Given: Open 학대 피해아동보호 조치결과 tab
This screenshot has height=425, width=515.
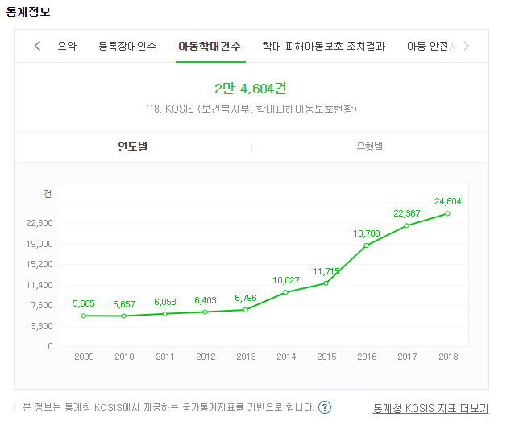Looking at the screenshot, I should [x=323, y=46].
